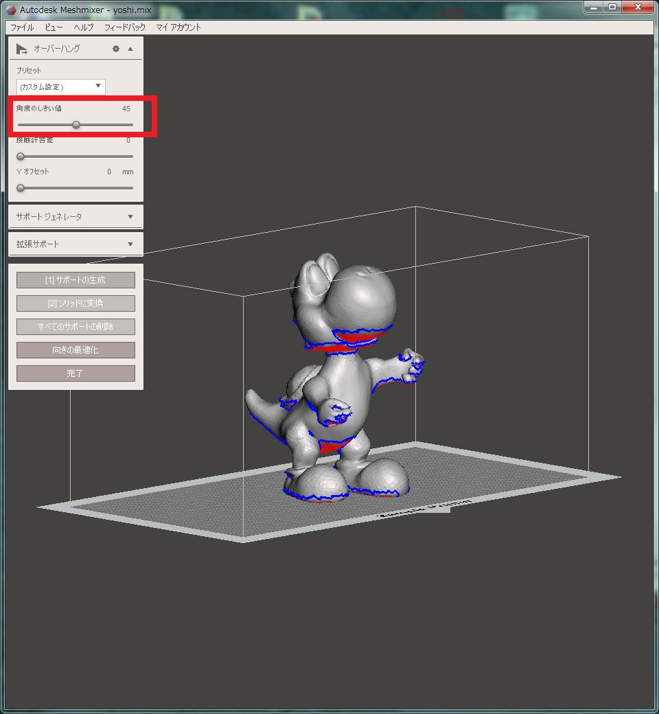Open the ヘルプ menu
Screen dimensions: 659x714
(84, 27)
